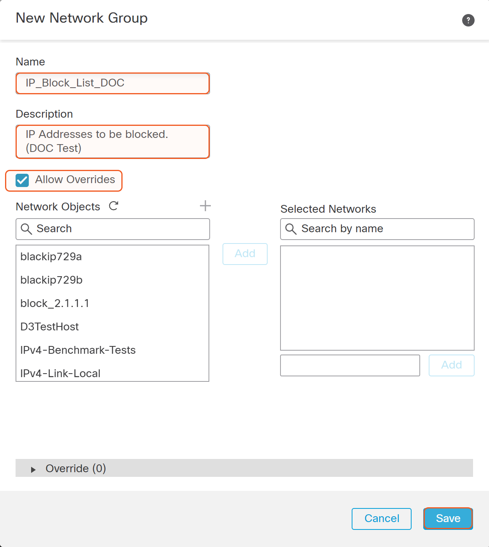Refresh the Network Objects list
This screenshot has height=547, width=489.
(114, 206)
